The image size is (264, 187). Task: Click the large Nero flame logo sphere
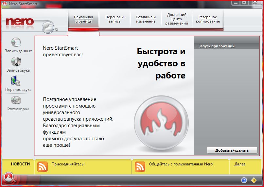coord(161,123)
